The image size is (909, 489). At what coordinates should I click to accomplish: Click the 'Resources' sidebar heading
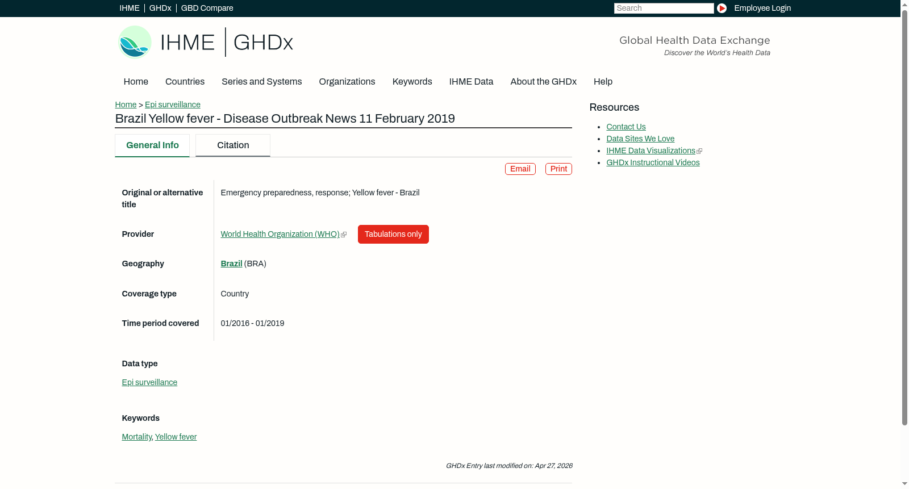(614, 107)
